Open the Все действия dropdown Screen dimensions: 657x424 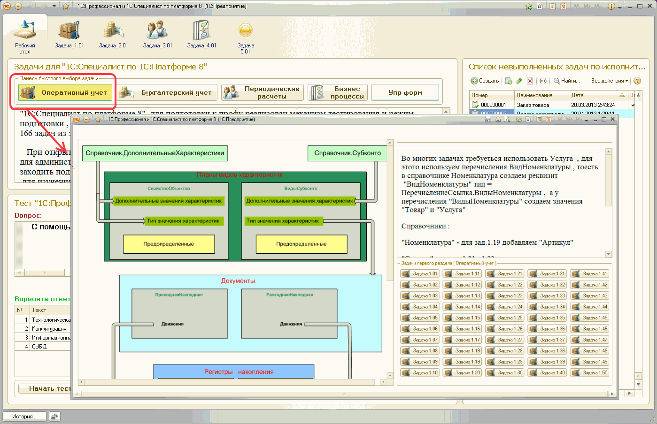(609, 81)
